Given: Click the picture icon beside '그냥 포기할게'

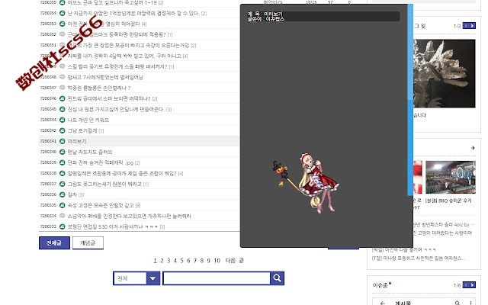Looking at the screenshot, I should point(63,130).
